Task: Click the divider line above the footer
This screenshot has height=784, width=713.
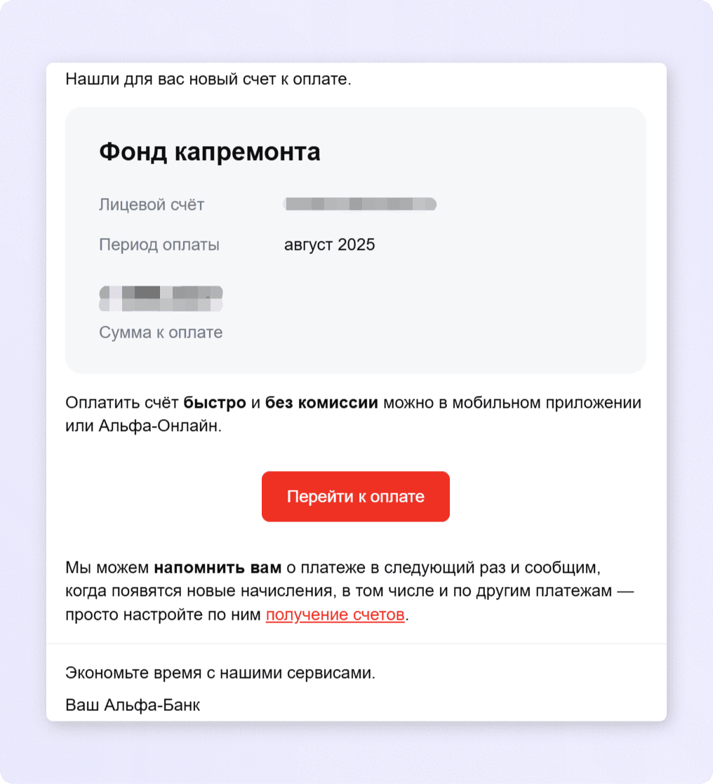Action: tap(356, 644)
